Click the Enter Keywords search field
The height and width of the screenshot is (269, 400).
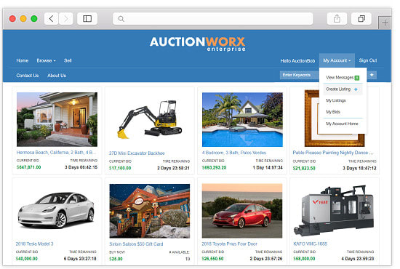tap(299, 75)
